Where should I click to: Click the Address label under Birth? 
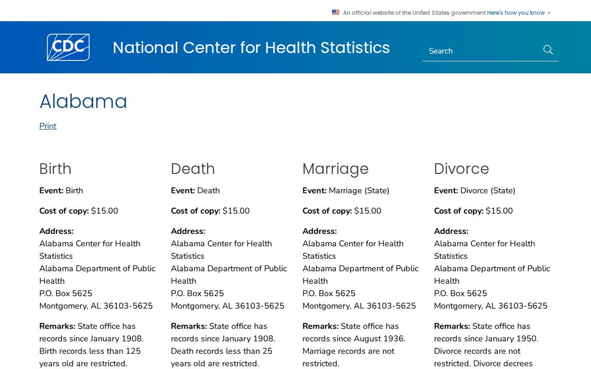click(x=56, y=231)
